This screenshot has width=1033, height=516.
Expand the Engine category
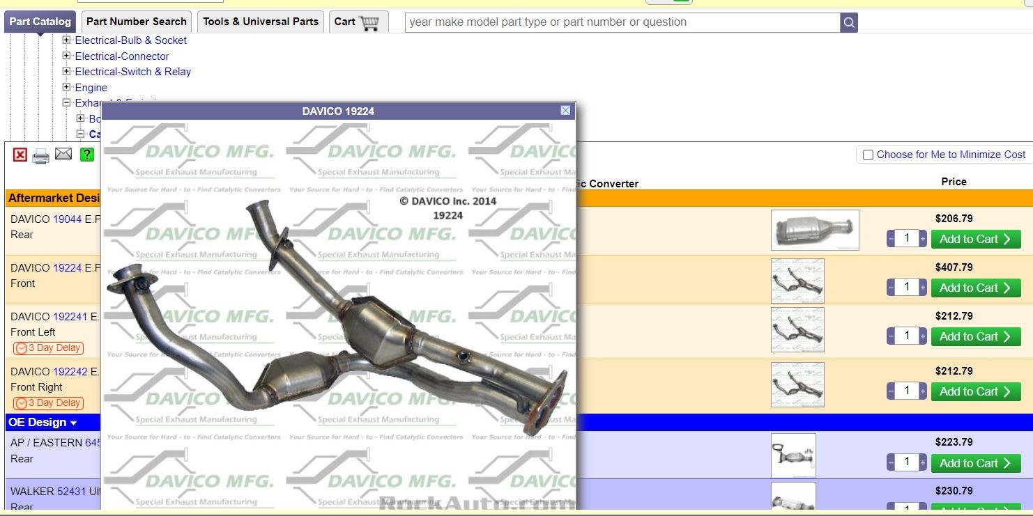coord(67,87)
